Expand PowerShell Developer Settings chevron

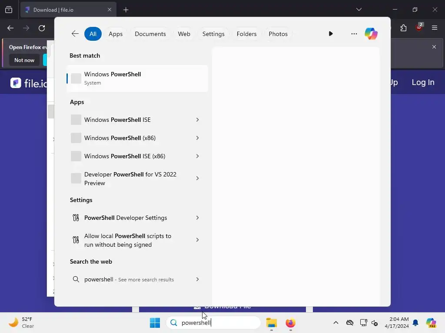click(x=198, y=218)
